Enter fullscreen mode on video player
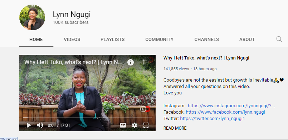The image size is (288, 140). [x=146, y=125]
